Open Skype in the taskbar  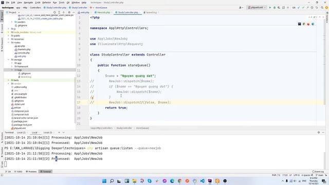pos(150,181)
